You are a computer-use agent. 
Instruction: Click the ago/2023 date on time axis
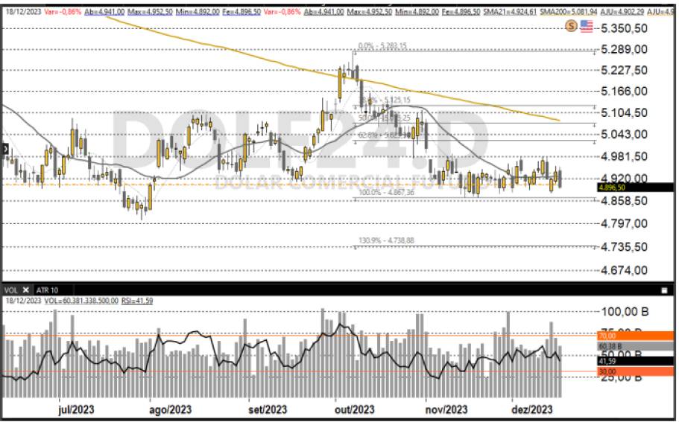click(x=171, y=409)
